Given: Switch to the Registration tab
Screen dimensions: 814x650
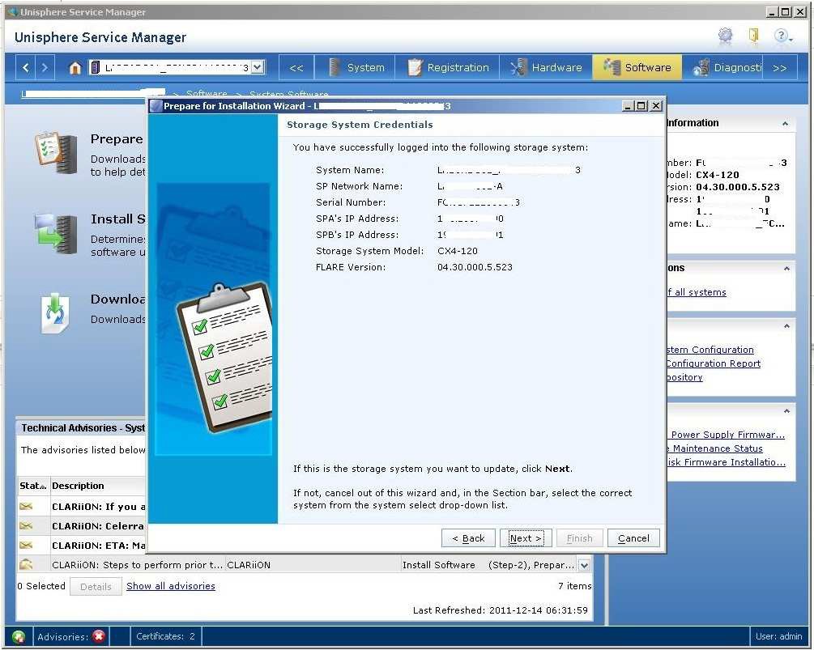Looking at the screenshot, I should [x=448, y=67].
